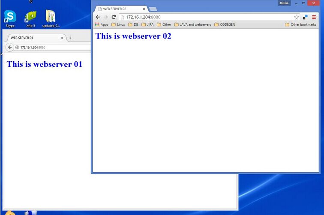Close the WEB SERVER 01 tab
Screen dimensions: 324x215
point(62,38)
